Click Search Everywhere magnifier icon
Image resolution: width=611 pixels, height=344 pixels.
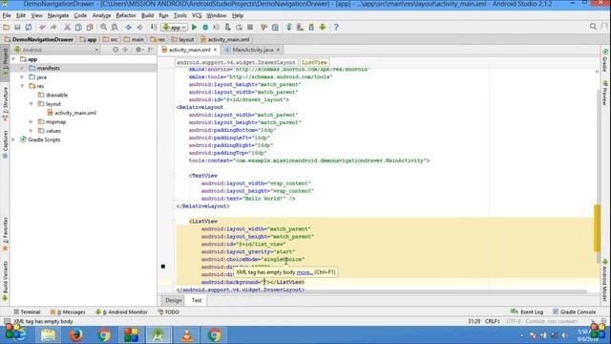tap(593, 27)
